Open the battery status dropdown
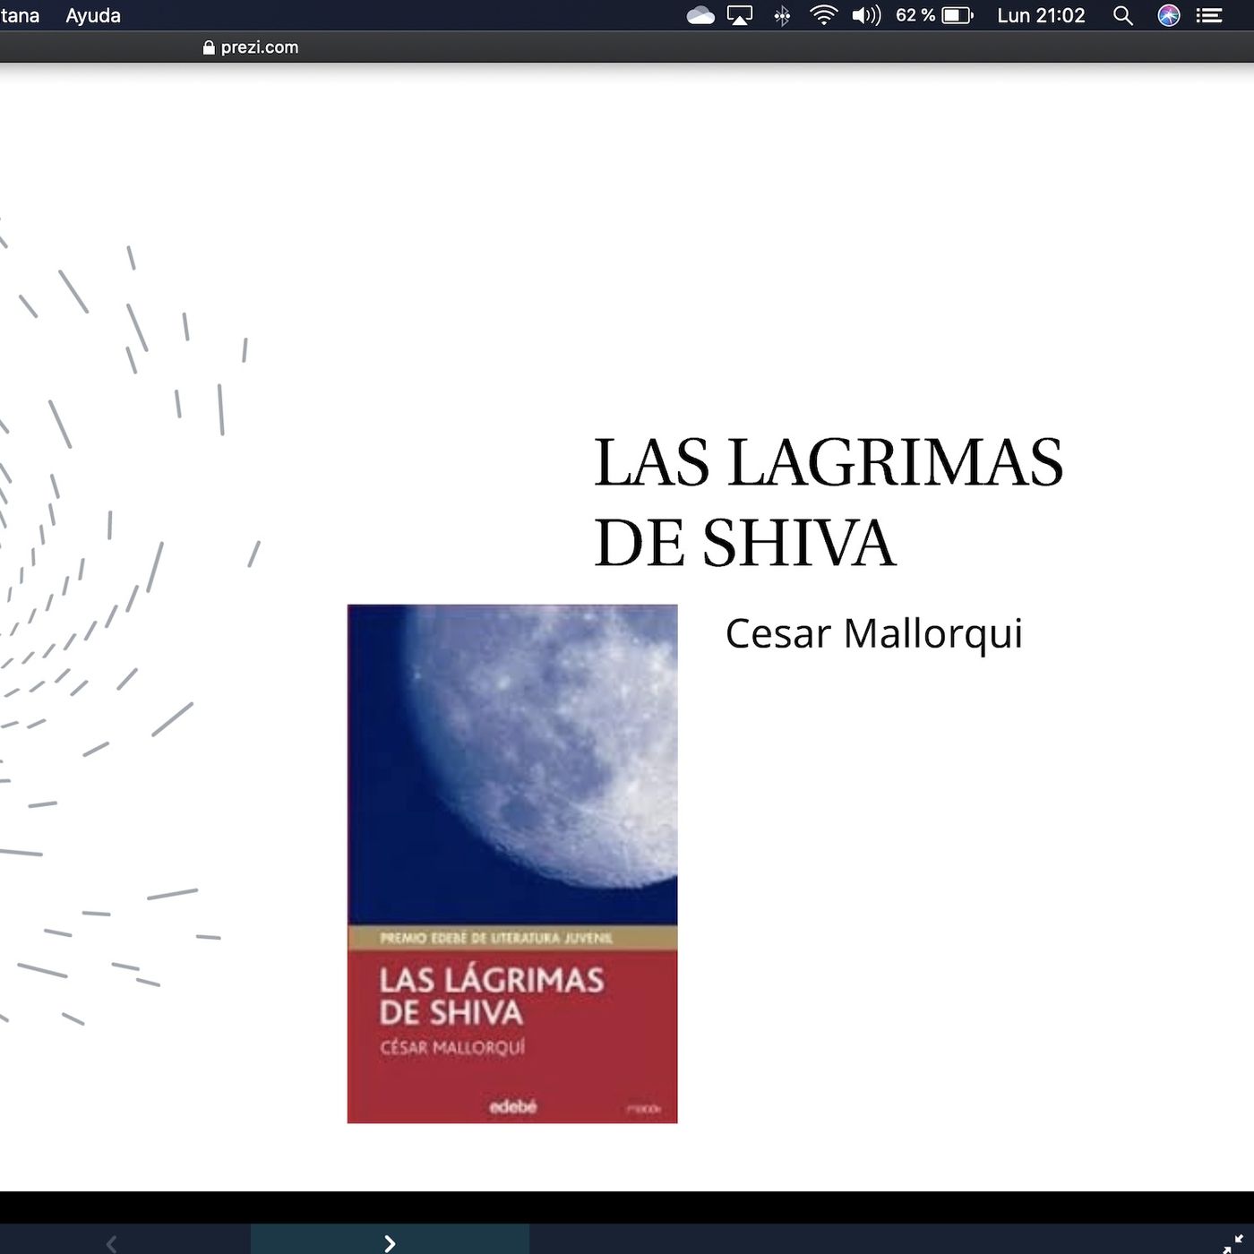This screenshot has width=1254, height=1254. [958, 15]
